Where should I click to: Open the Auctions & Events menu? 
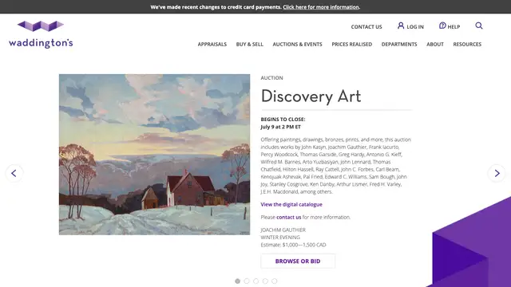pyautogui.click(x=297, y=45)
